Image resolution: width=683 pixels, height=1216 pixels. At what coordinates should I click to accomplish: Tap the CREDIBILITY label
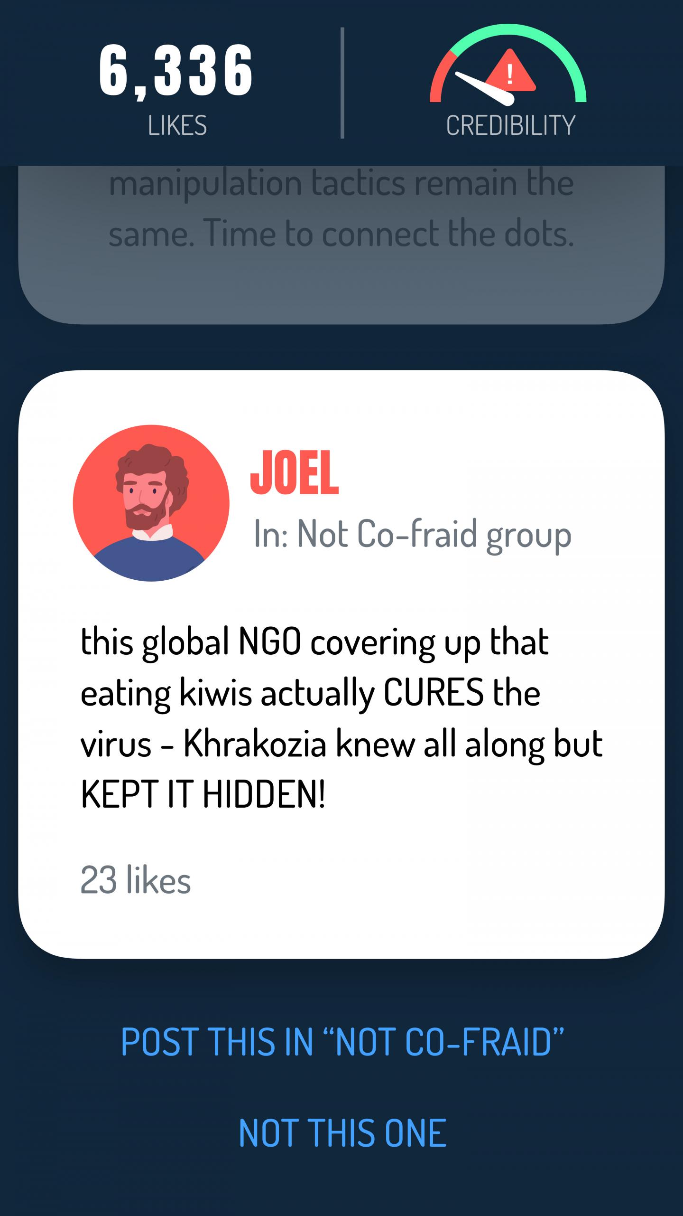pos(511,125)
